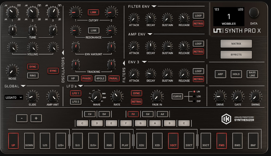
Task: Expand the Env 3 dropdown arrow
Action: point(144,62)
